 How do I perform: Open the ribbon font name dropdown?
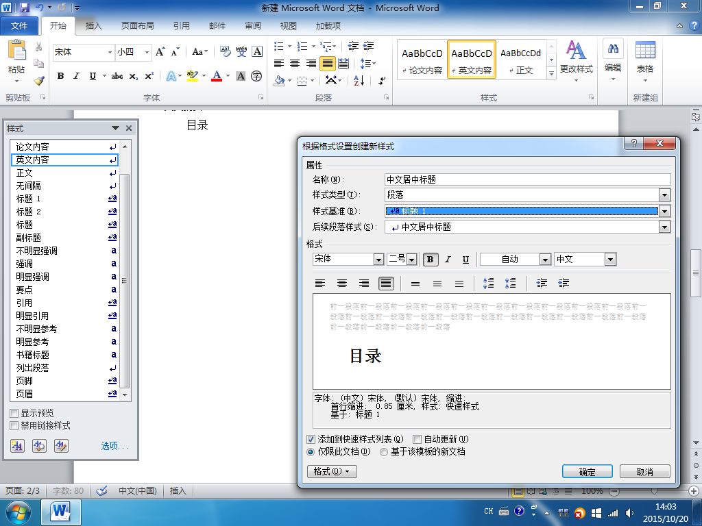pos(110,52)
